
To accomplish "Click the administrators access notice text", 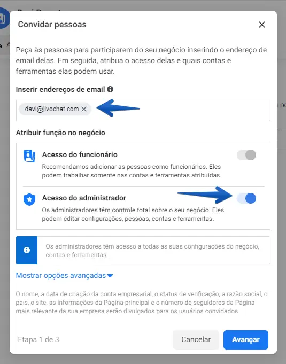I will click(x=152, y=251).
